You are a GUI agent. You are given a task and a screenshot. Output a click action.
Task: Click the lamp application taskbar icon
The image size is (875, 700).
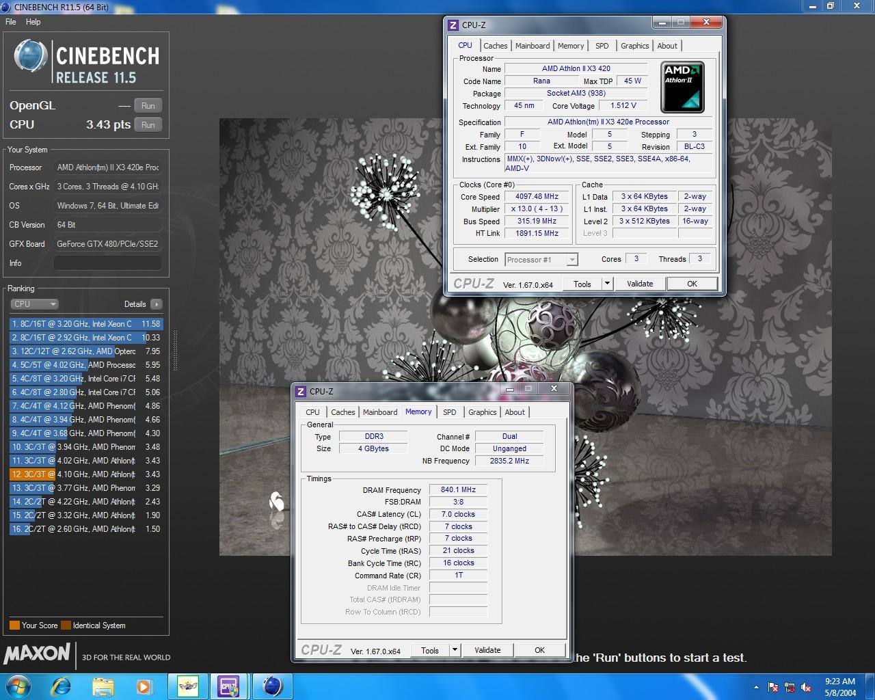188,686
